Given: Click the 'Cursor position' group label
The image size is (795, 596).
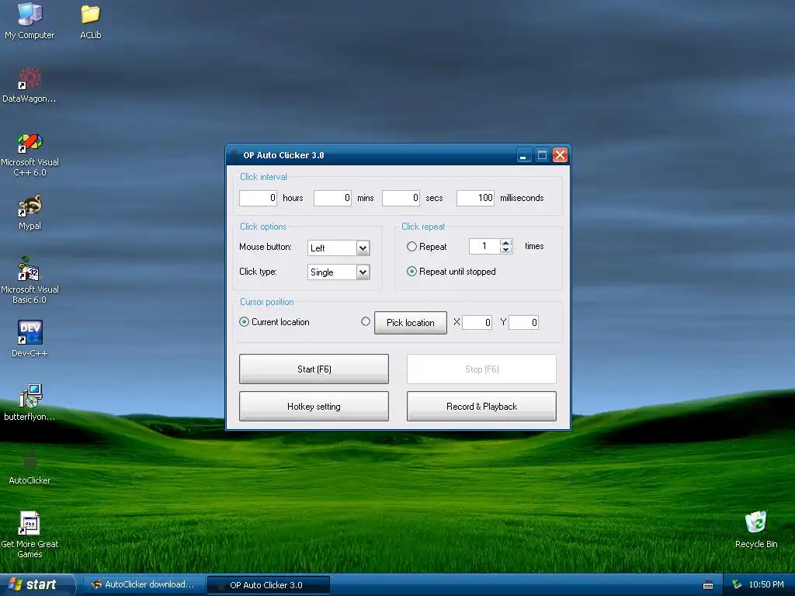Looking at the screenshot, I should (267, 302).
